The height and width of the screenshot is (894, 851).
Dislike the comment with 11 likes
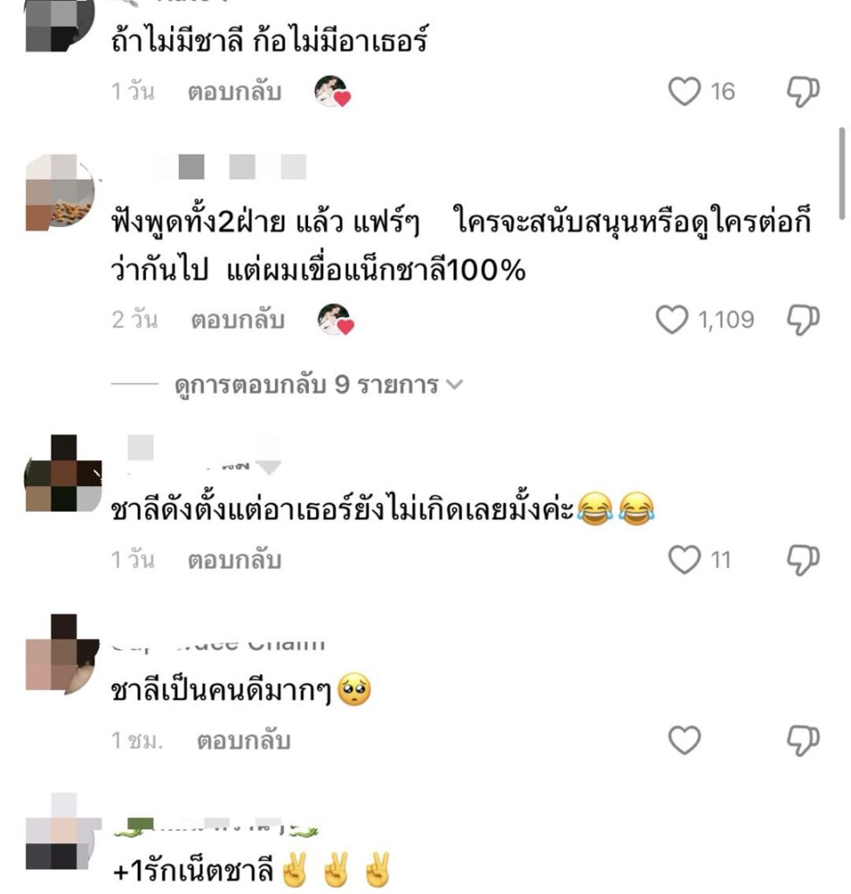click(803, 560)
